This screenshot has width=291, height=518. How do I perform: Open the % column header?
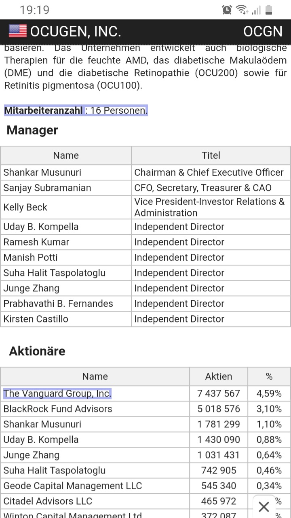tap(269, 376)
